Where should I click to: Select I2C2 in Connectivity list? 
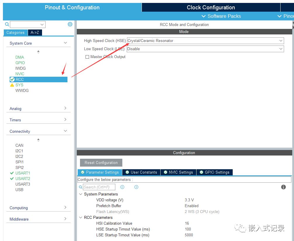19,156
